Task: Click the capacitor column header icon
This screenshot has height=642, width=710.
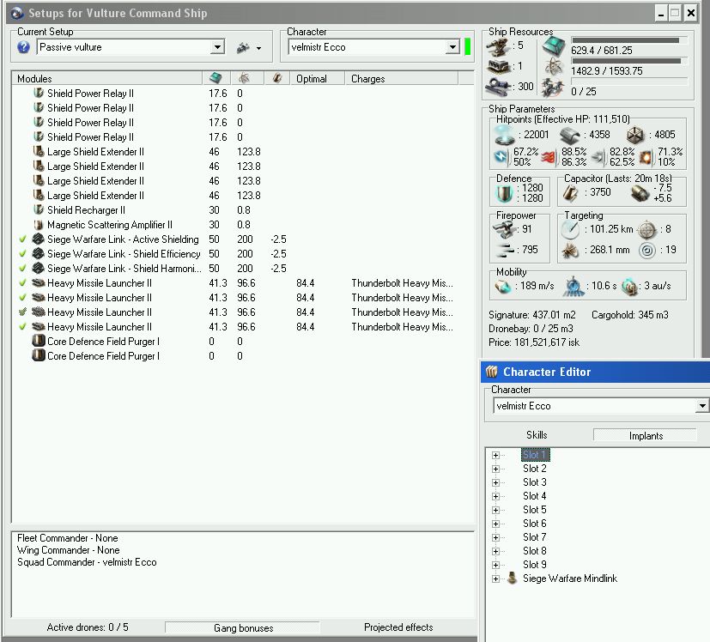Action: click(x=277, y=78)
